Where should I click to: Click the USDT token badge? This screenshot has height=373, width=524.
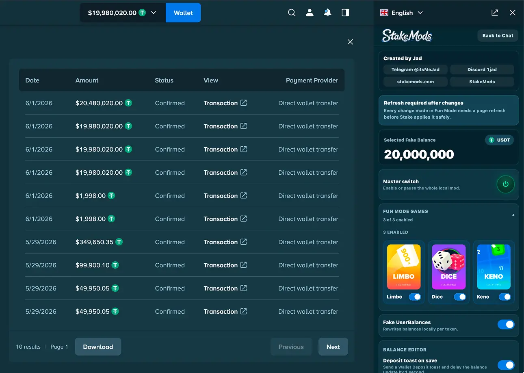499,140
